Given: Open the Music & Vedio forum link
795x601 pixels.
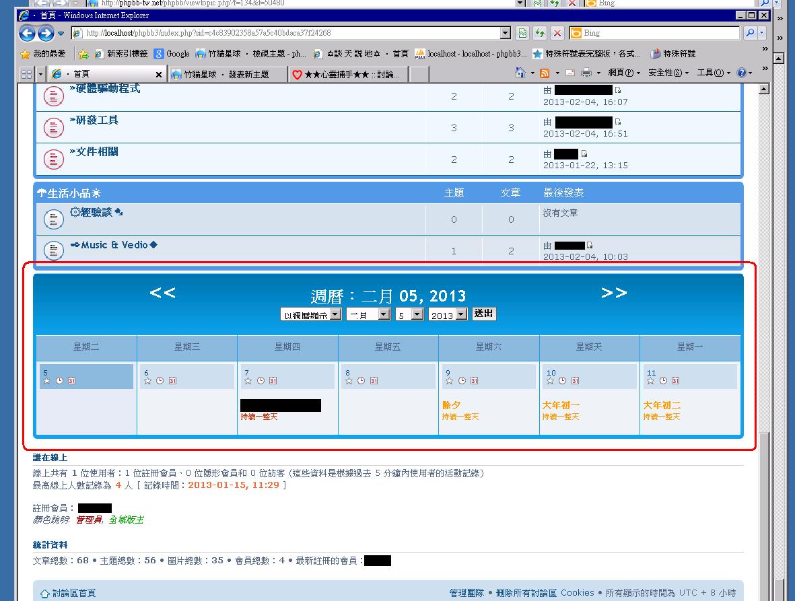Looking at the screenshot, I should [114, 245].
